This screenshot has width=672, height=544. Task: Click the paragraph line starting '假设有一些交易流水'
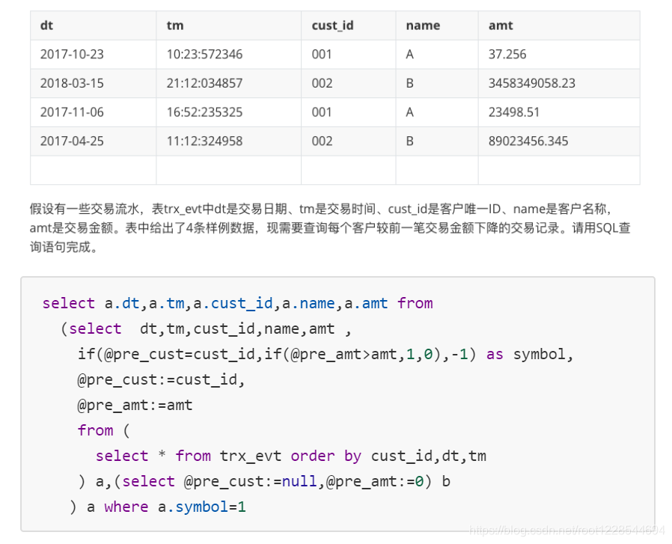(x=320, y=210)
